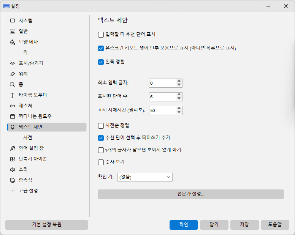Uncheck 온스크린 키보드 옆에 단추 모음으로 표시
The image size is (295, 235).
point(101,48)
